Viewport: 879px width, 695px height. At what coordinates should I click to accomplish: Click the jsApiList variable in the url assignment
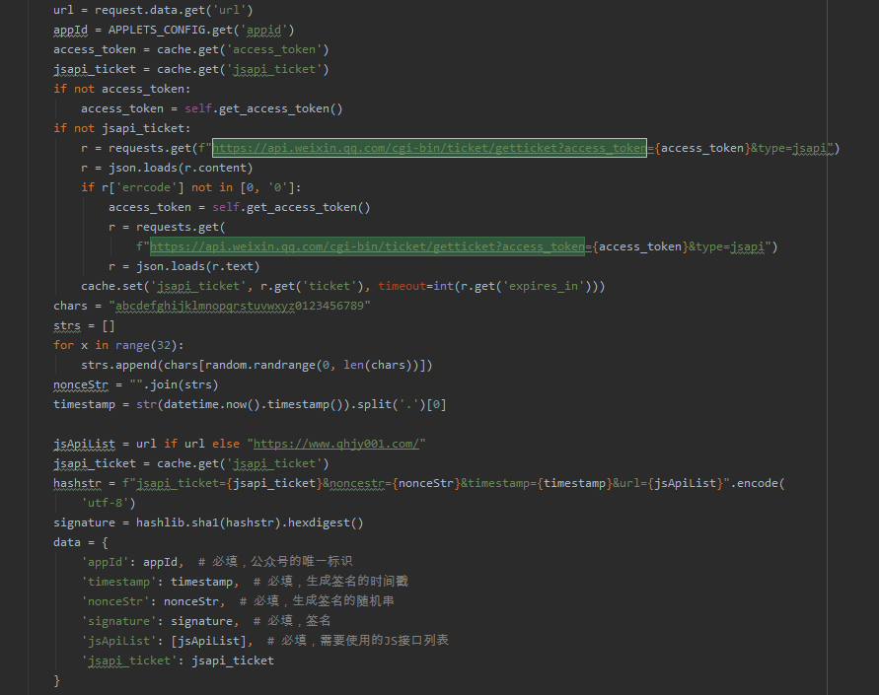[x=84, y=444]
